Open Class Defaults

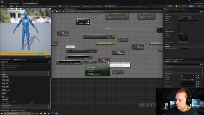(98, 6)
